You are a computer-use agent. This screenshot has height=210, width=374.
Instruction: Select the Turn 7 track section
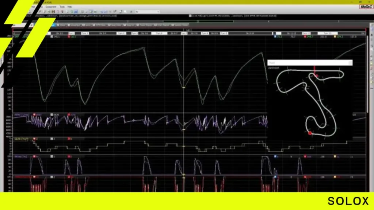pyautogui.click(x=184, y=33)
